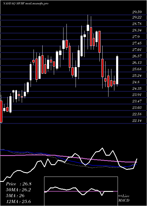Click the 27.45 price axis label
Screen dimensions: 147x206
point(137,43)
